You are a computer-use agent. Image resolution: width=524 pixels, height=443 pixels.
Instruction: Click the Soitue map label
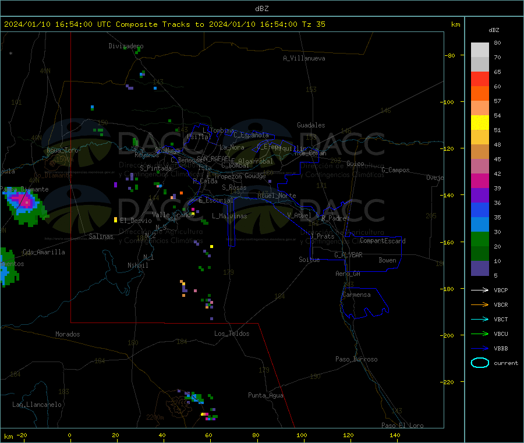309,260
